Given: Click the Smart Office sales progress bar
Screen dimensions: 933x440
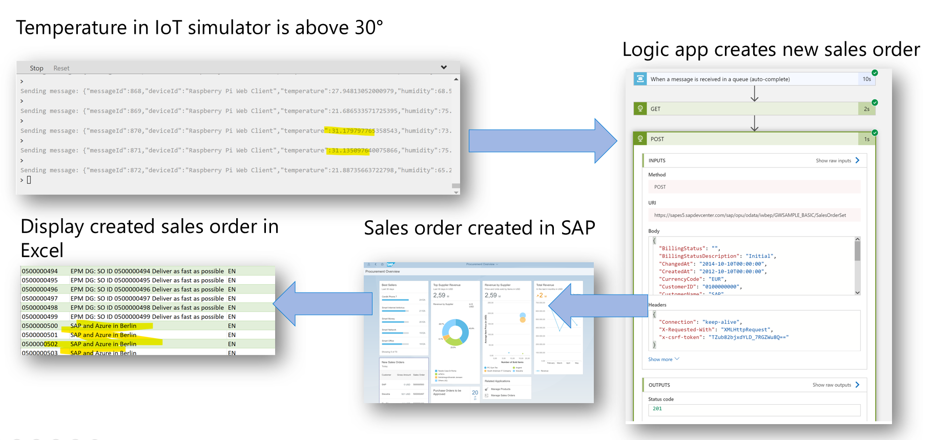Looking at the screenshot, I should [395, 344].
